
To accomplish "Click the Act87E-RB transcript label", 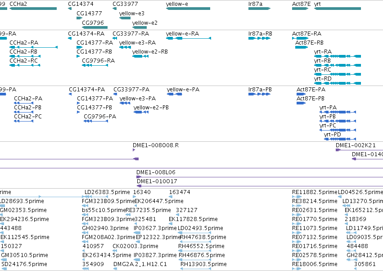I will [309, 42].
